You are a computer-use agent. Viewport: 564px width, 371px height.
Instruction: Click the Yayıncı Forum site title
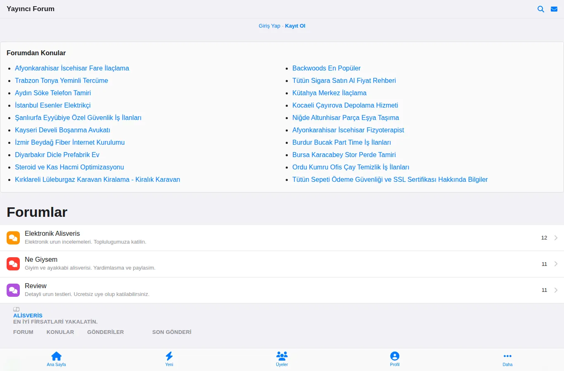tap(31, 9)
